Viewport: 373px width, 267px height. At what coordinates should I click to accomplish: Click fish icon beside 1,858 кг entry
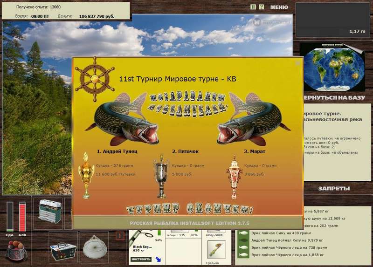coord(243,255)
